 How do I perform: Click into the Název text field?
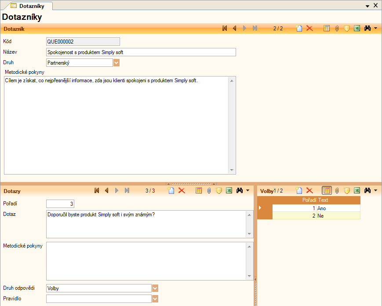[141, 52]
